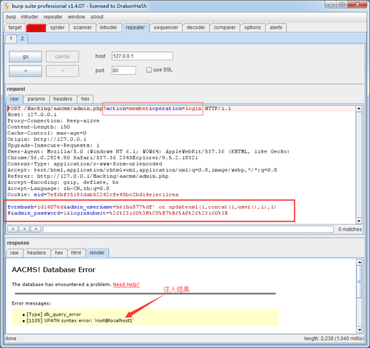
Task: Click the response scrollbar thumb
Action: tap(359, 281)
